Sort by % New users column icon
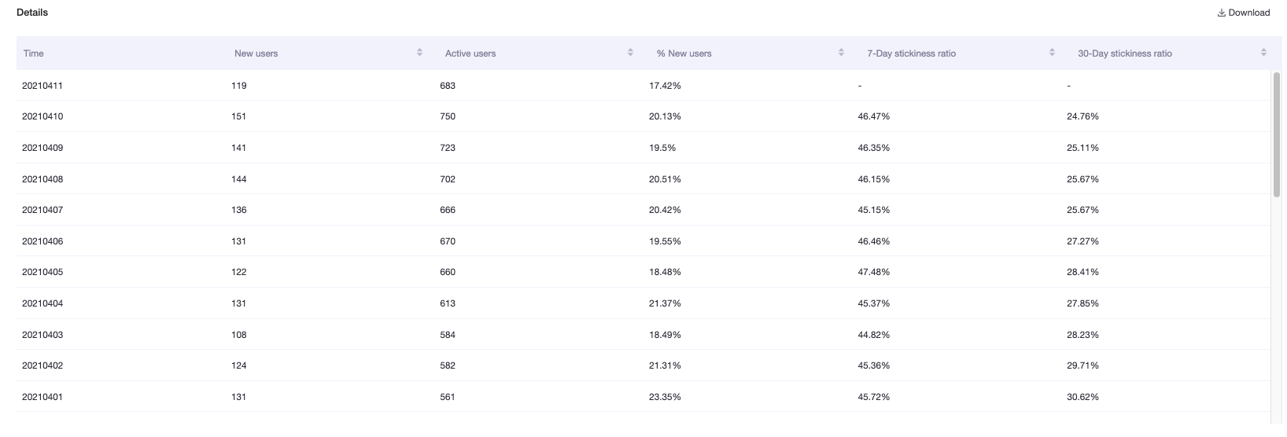 [841, 53]
